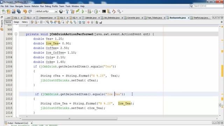Screen dimensions: 224x126
Task: Click the New Project toolbar icon
Action: (8, 12)
